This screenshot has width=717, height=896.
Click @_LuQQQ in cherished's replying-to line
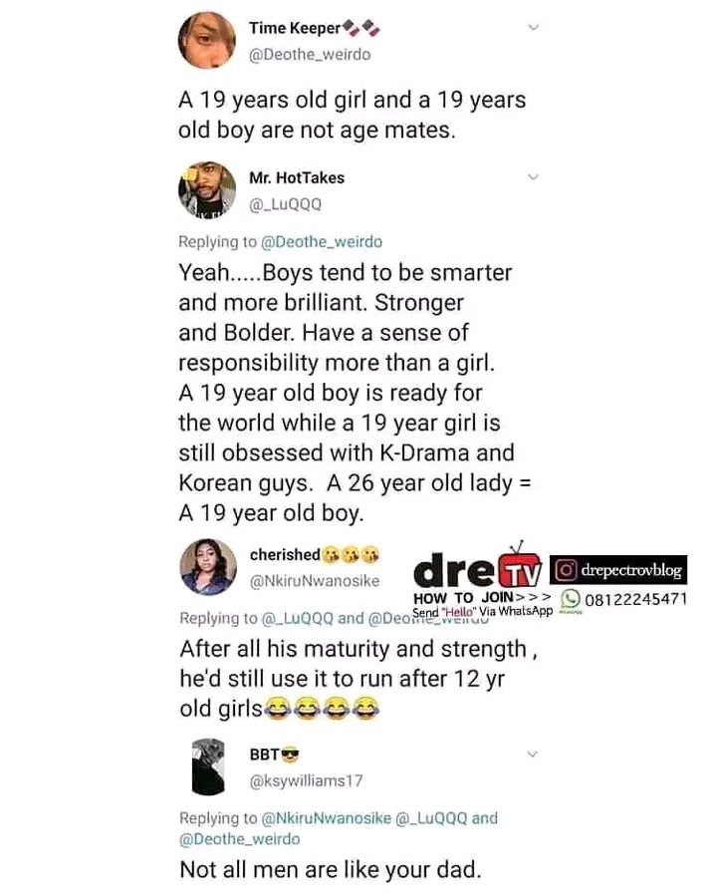click(x=298, y=618)
